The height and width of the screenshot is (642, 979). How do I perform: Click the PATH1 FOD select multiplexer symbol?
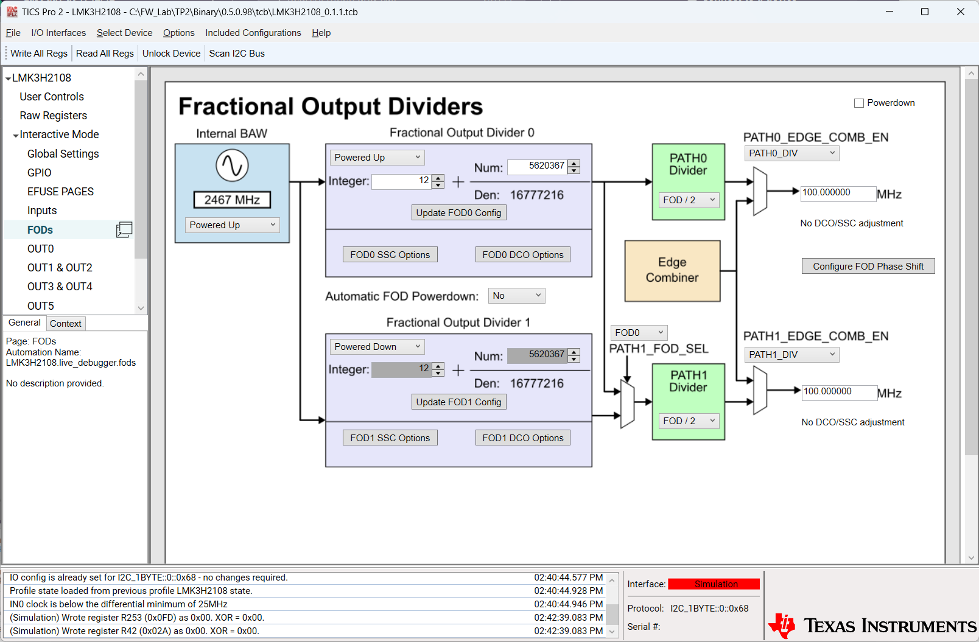point(627,403)
